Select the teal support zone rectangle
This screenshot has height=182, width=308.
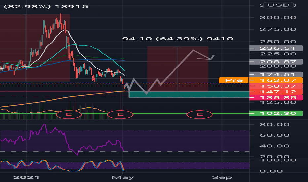(x=189, y=94)
